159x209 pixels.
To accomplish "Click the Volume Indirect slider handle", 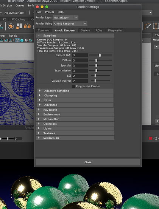I will (x=95, y=81).
